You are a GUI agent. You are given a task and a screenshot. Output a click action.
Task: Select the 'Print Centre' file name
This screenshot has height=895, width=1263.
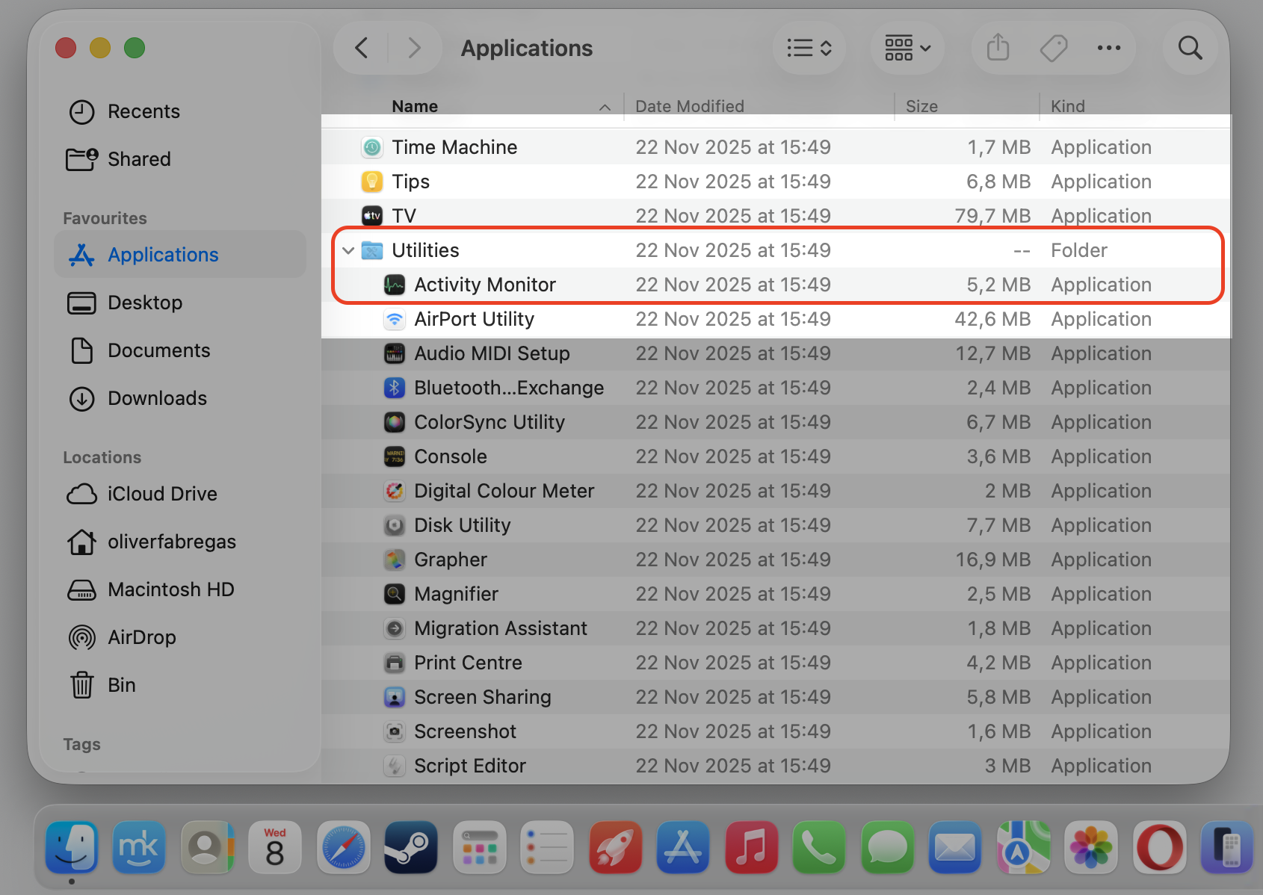468,663
